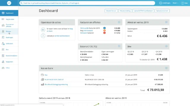Click the Bedrijfskapitaal value in Balans
Screen dimensions: 190x106
tap(84, 60)
